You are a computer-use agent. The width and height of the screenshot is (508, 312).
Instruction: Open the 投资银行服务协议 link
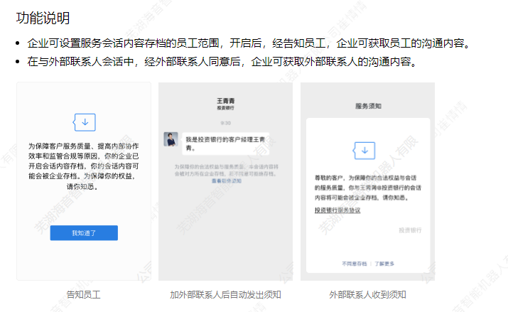click(338, 210)
